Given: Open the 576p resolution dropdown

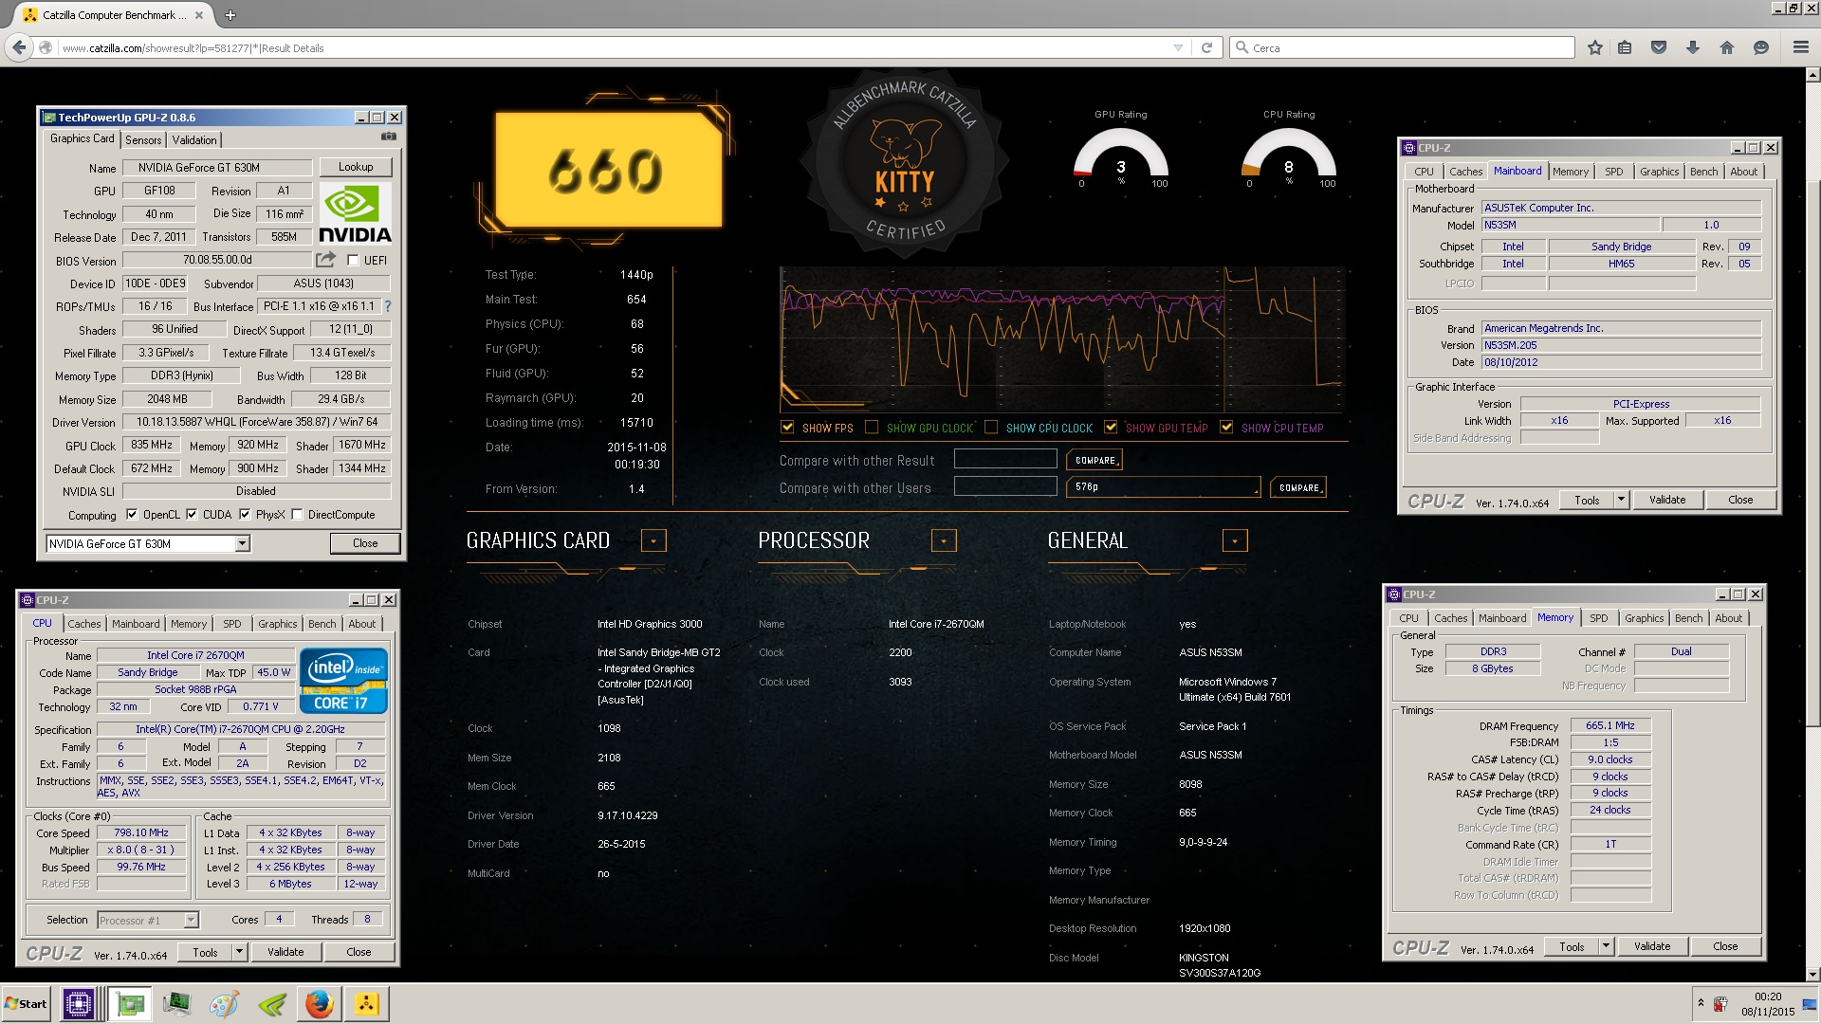Looking at the screenshot, I should 1164,487.
